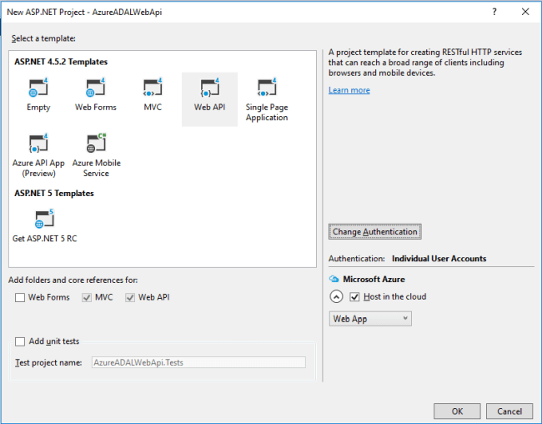Open the Learn more link
Image resolution: width=542 pixels, height=424 pixels.
click(349, 90)
